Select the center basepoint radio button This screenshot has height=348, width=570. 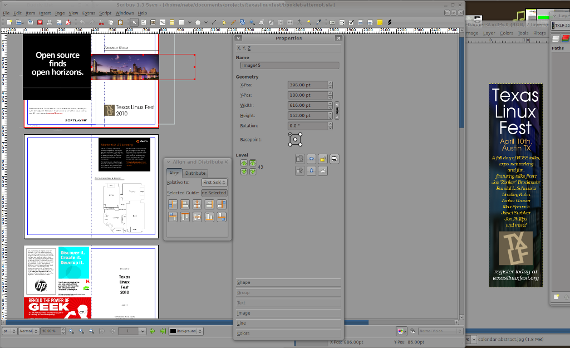295,140
